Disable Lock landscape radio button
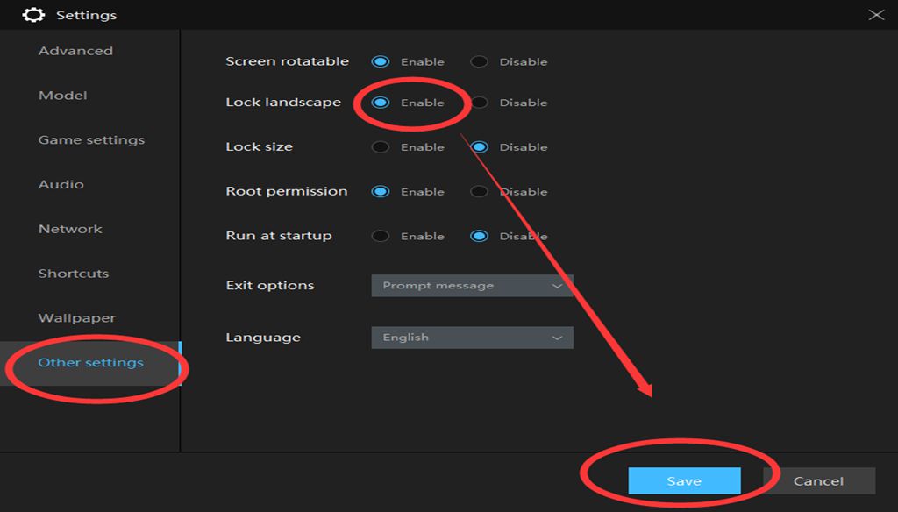The height and width of the screenshot is (512, 898). (x=479, y=103)
